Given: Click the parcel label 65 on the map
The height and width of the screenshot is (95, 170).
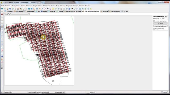Looking at the screenshot, I should (57, 22).
